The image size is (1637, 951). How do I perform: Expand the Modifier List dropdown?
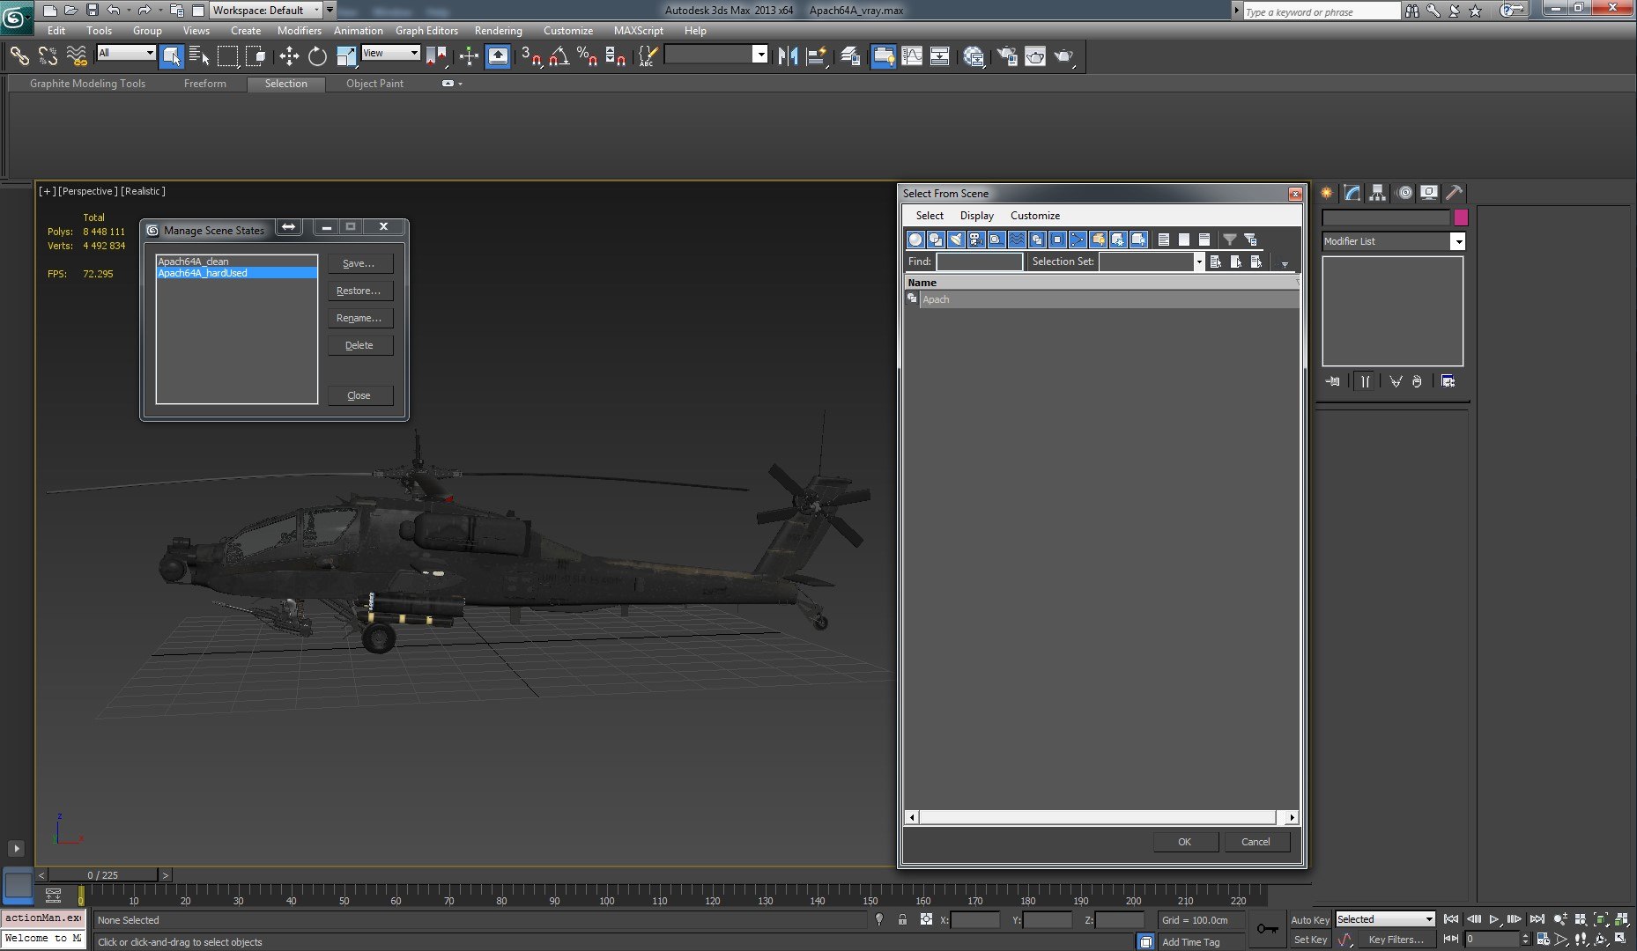1393,241
